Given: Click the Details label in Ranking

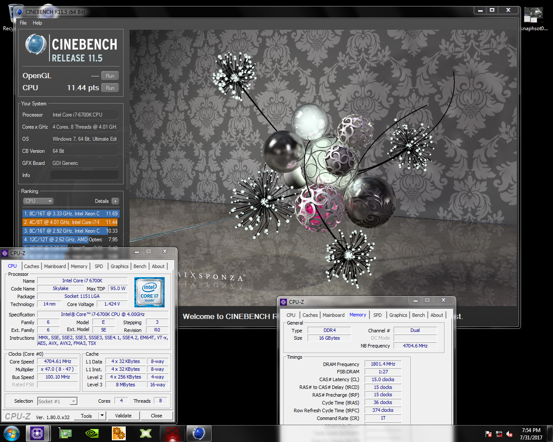Looking at the screenshot, I should pos(102,201).
